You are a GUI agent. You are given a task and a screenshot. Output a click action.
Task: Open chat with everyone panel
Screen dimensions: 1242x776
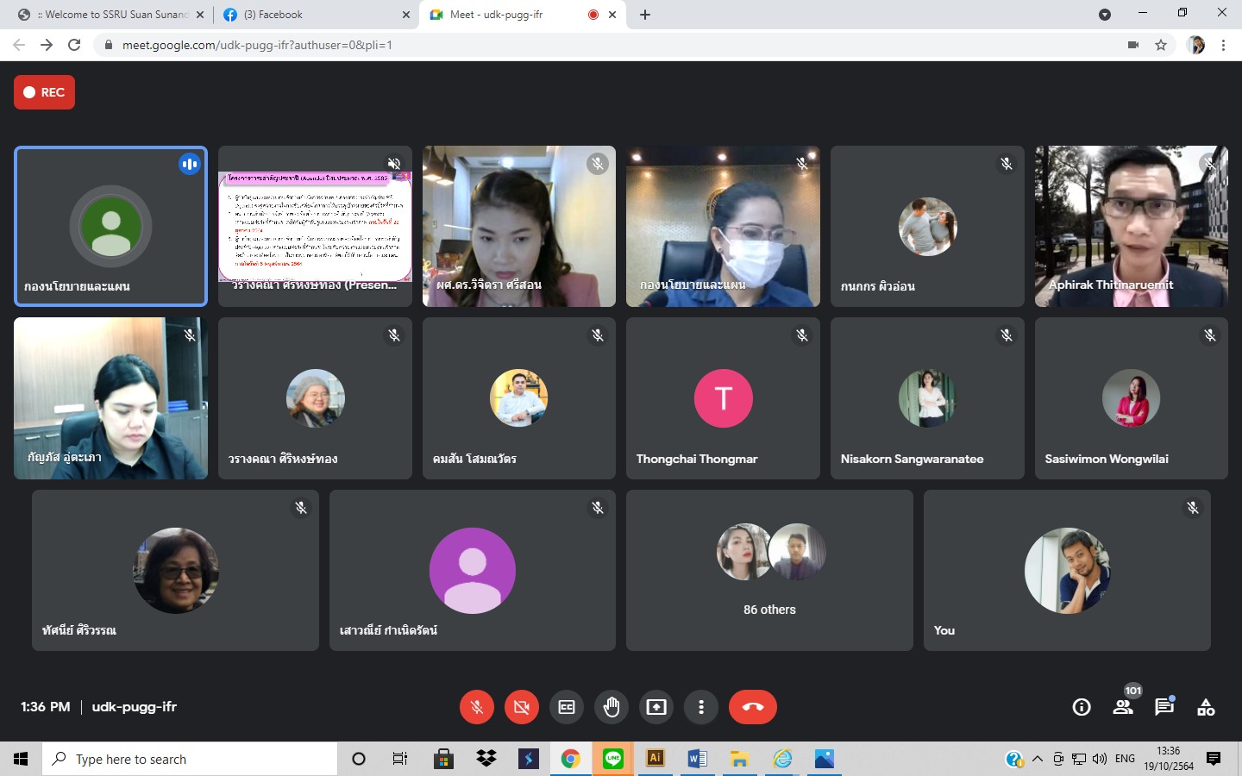click(x=1164, y=707)
